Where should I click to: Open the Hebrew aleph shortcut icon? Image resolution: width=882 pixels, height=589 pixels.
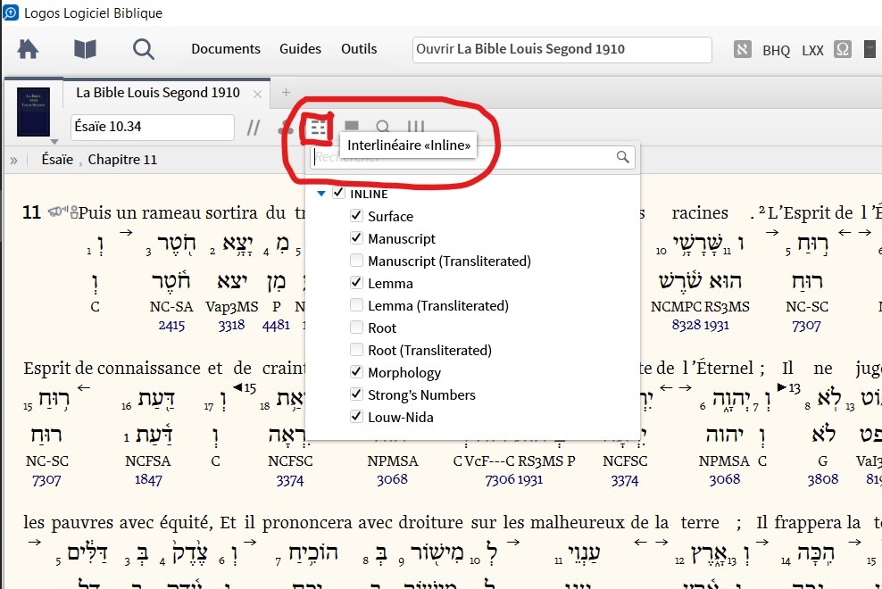(743, 49)
